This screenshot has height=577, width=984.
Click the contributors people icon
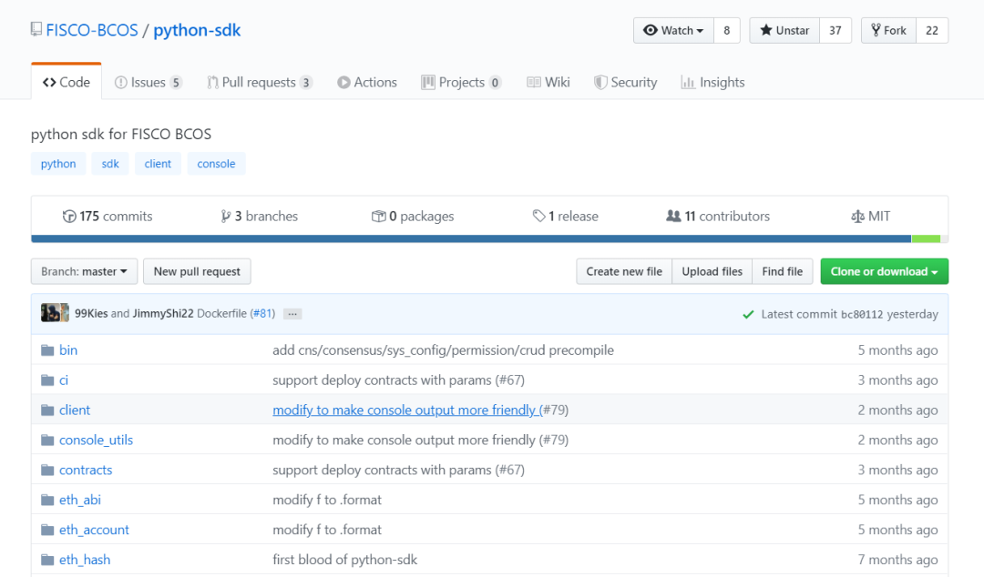click(x=673, y=217)
